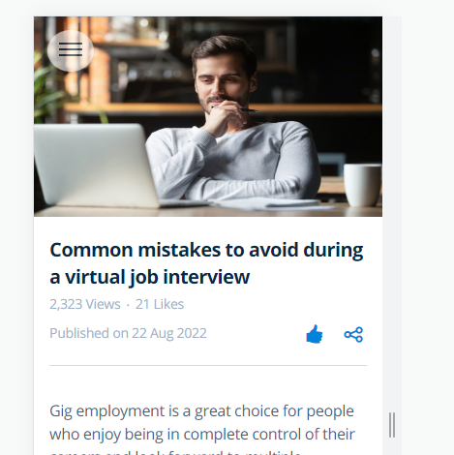
Task: Click the silver laptop in the hero photo
Action: [x=97, y=166]
